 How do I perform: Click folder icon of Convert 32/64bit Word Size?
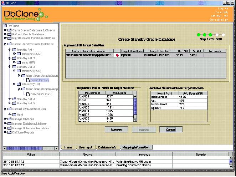(x=10, y=109)
